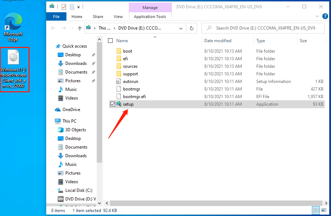Viewport: 331px width, 216px height.
Task: Select the Windows11 InsiderPreview ISO file icon
Action: tap(13, 58)
